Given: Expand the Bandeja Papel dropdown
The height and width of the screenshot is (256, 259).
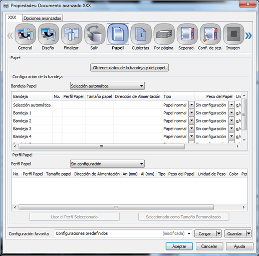Looking at the screenshot, I should point(107,86).
